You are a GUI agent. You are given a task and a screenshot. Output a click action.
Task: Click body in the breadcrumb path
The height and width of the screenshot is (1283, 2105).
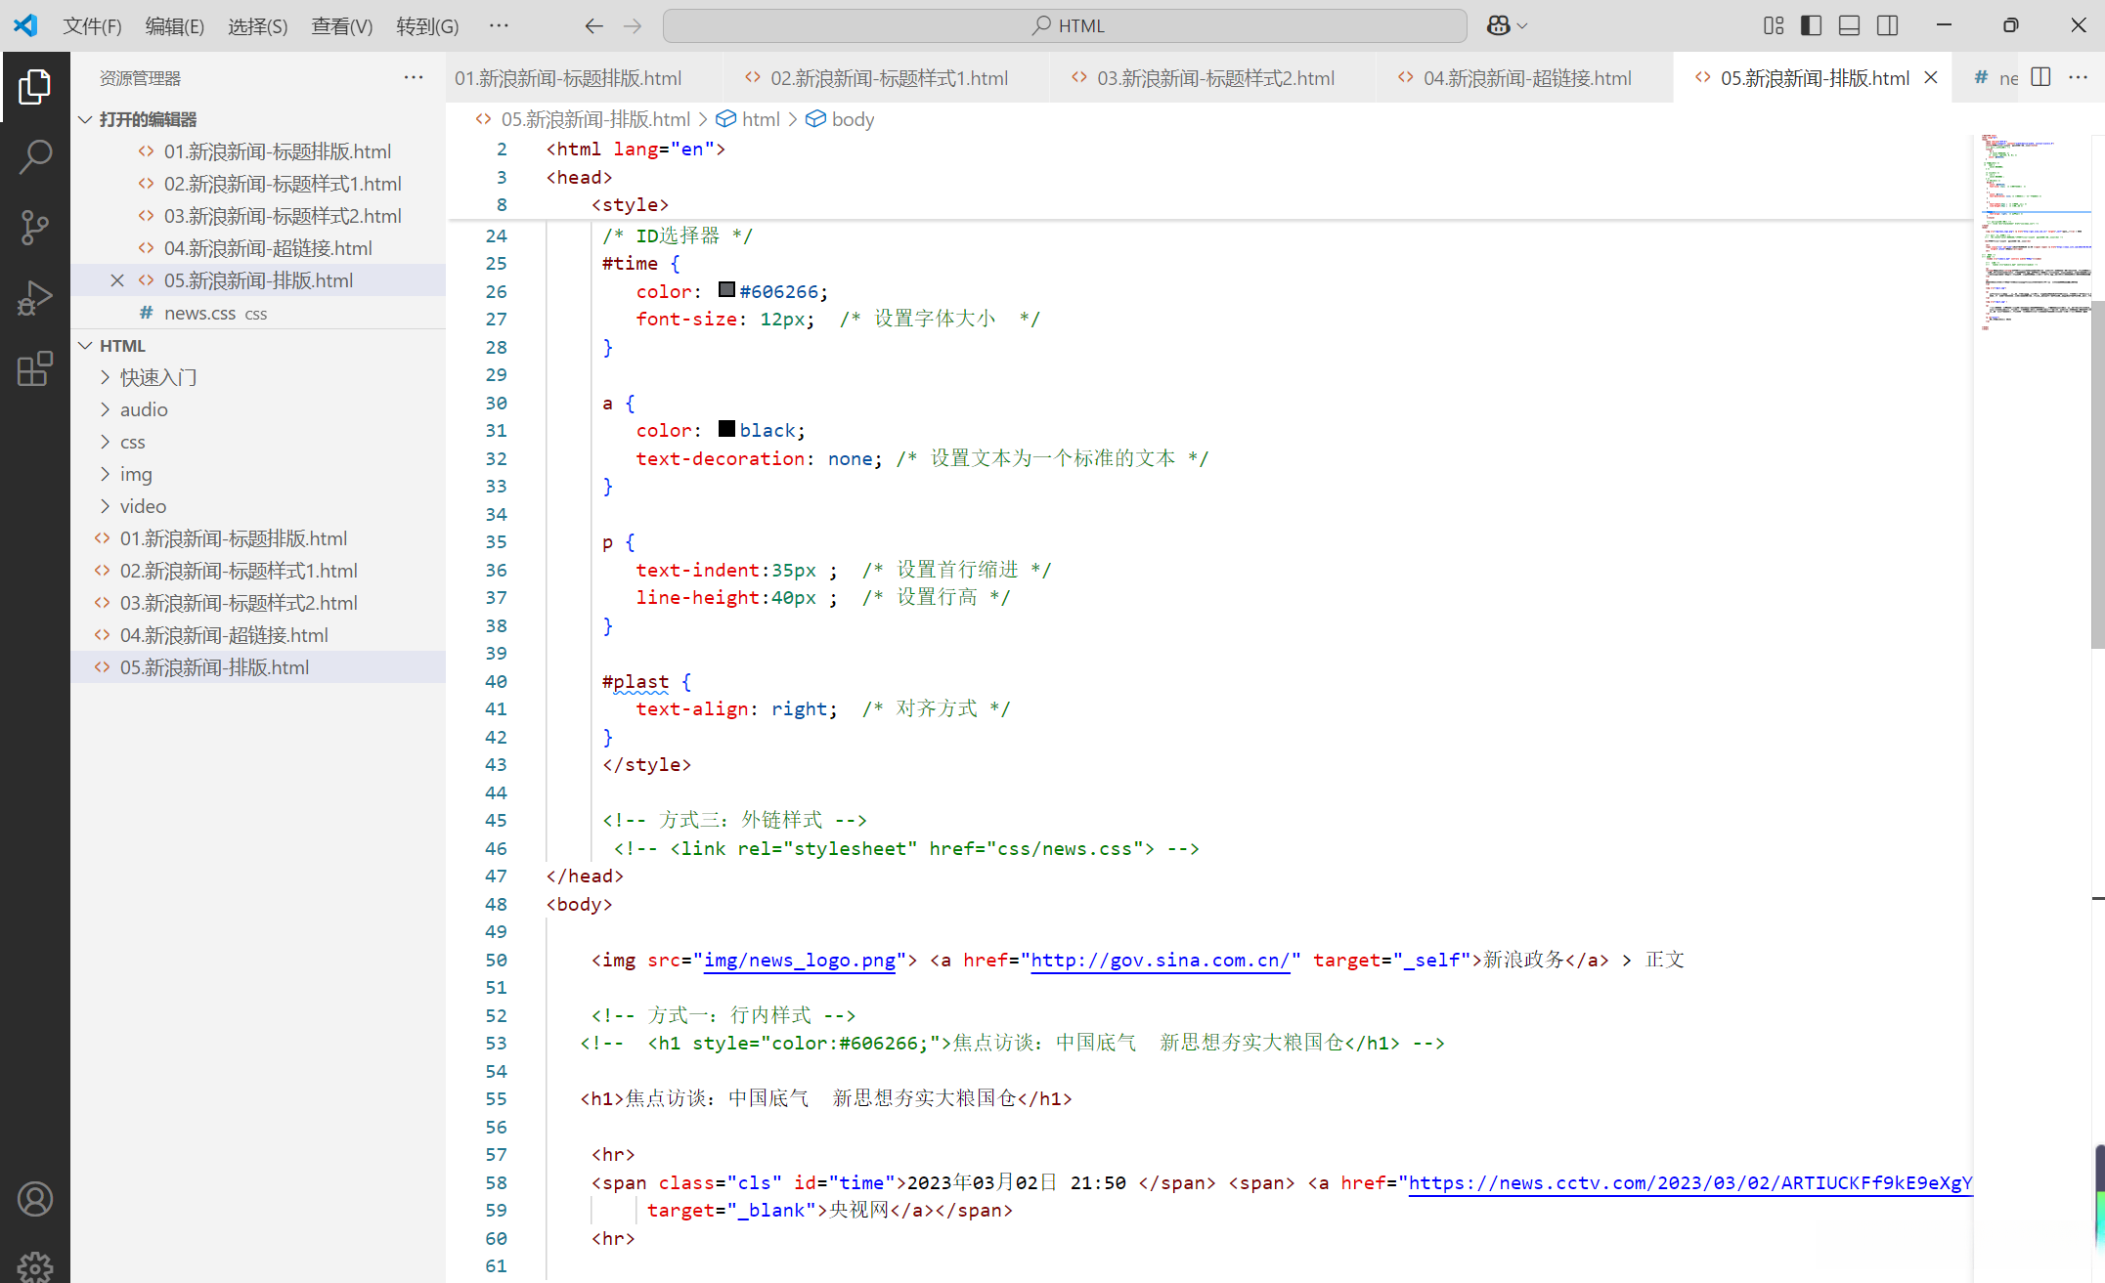coord(852,119)
